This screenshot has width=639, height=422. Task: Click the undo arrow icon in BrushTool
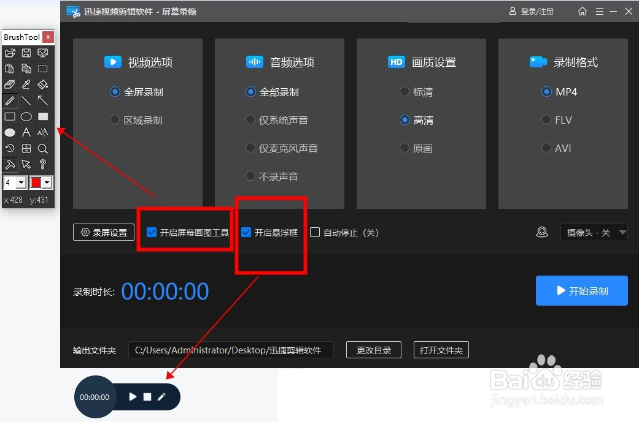[10, 148]
